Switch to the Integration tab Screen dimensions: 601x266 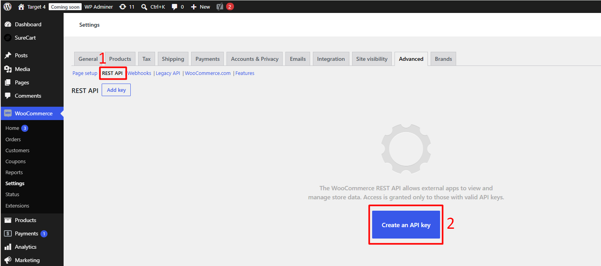point(331,59)
